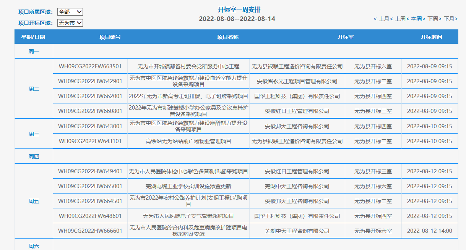Viewport: 466px width, 250px height.
Task: Click the 星期/日期 column header
Action: pos(33,37)
